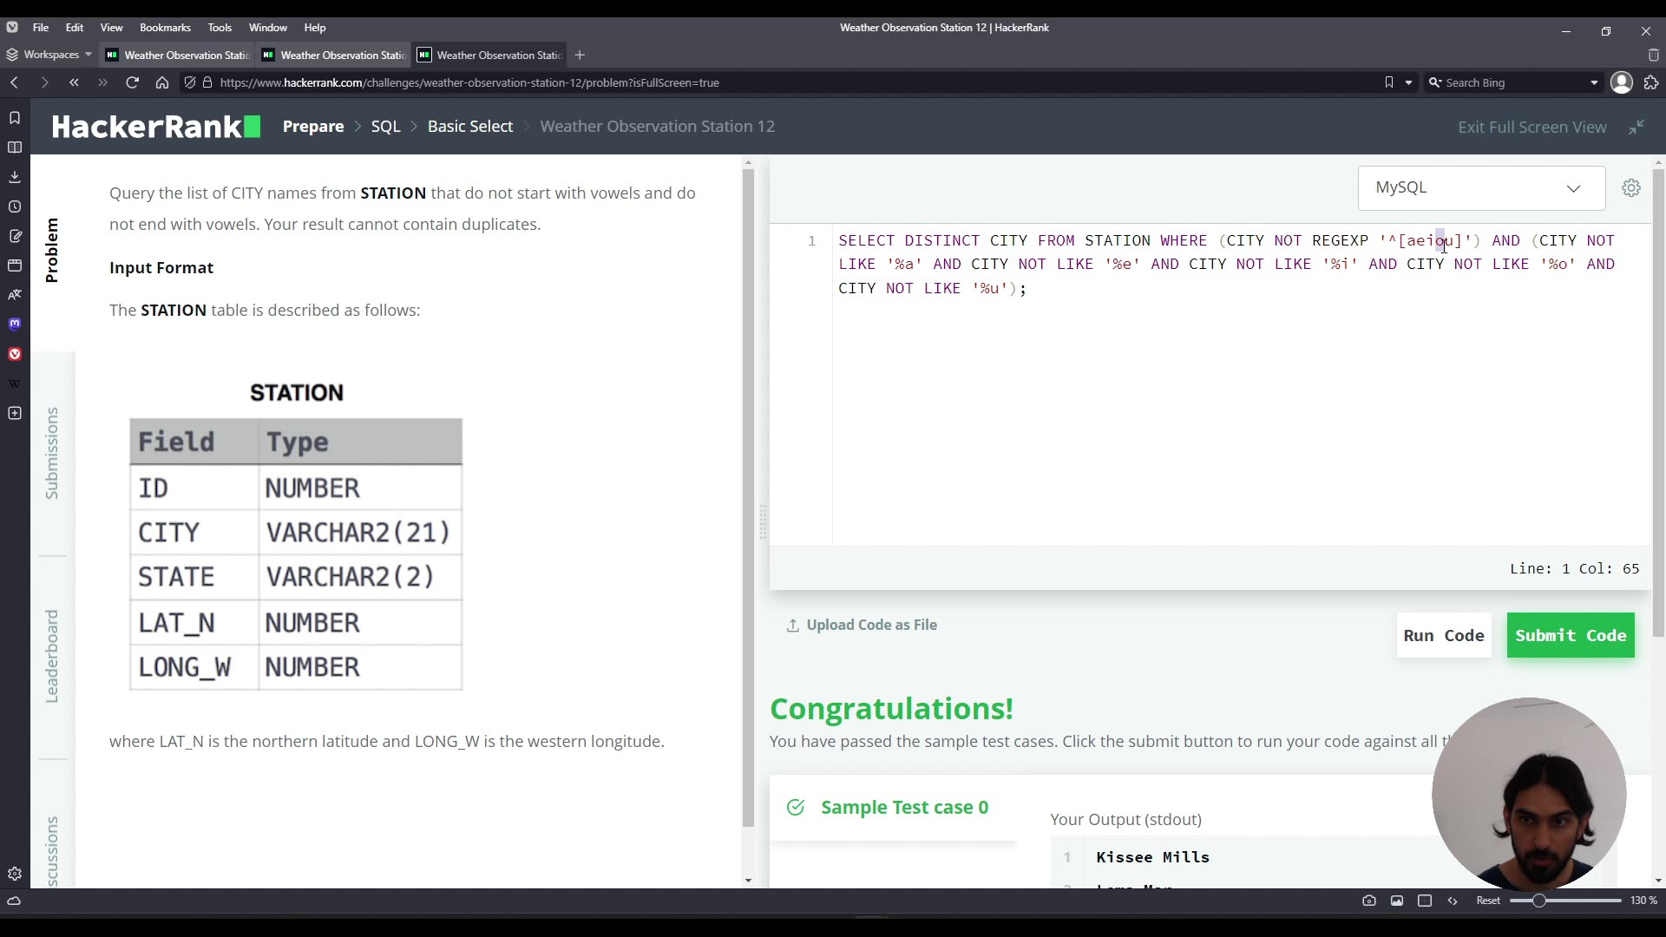
Task: Click Exit Full Screen View
Action: pyautogui.click(x=1532, y=127)
